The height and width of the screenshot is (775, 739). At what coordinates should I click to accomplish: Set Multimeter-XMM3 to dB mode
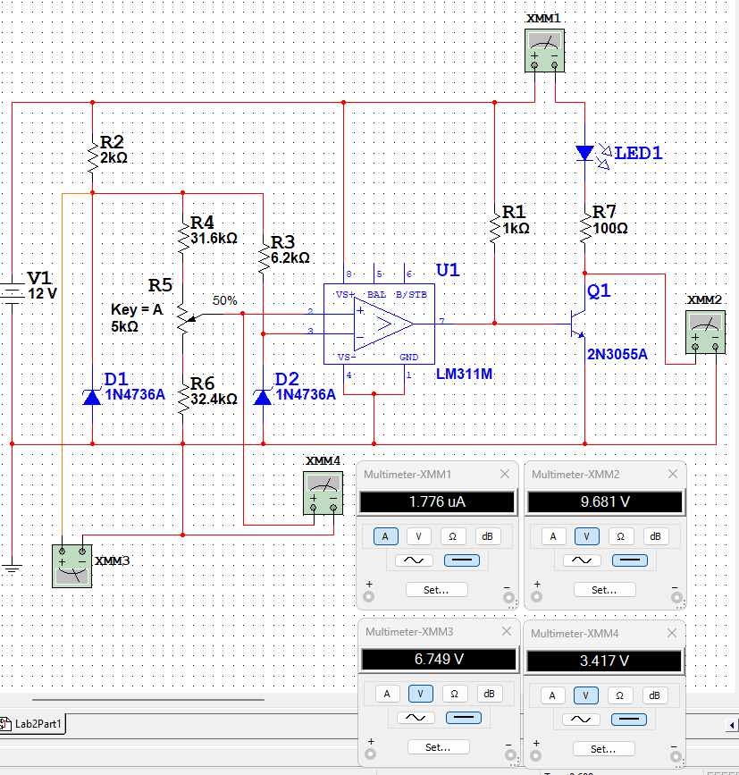pos(489,694)
